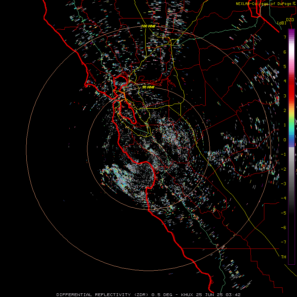Click the 25 JUN 25 date text
The height and width of the screenshot is (297, 297).
[x=210, y=295]
